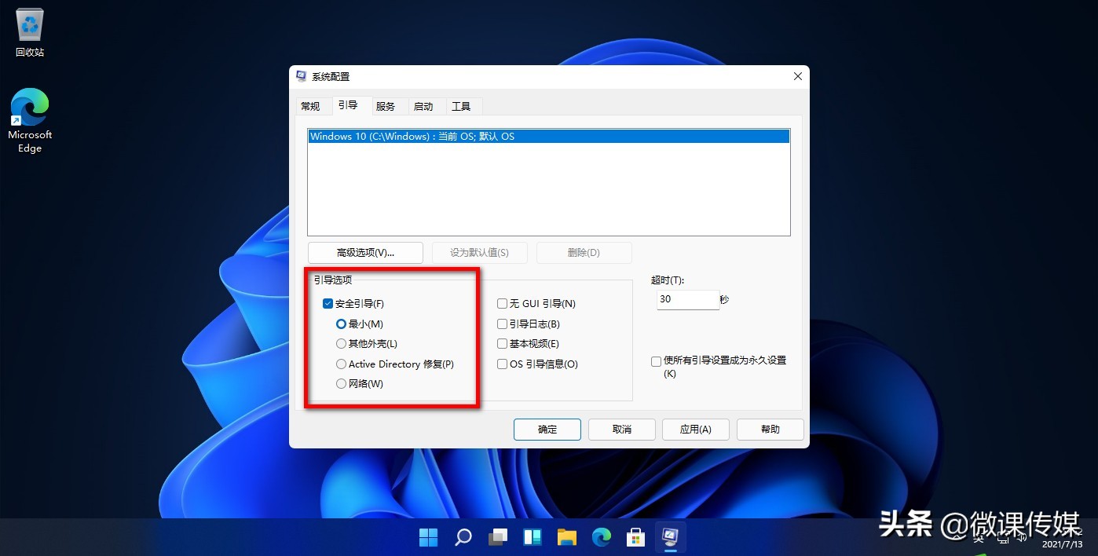
Task: Open Task View on taskbar
Action: (x=498, y=537)
